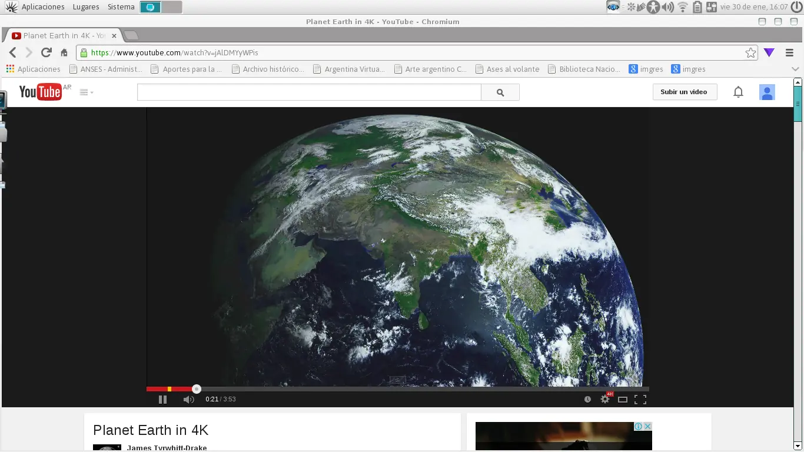Image resolution: width=804 pixels, height=452 pixels.
Task: Go forward to the next page
Action: 29,52
